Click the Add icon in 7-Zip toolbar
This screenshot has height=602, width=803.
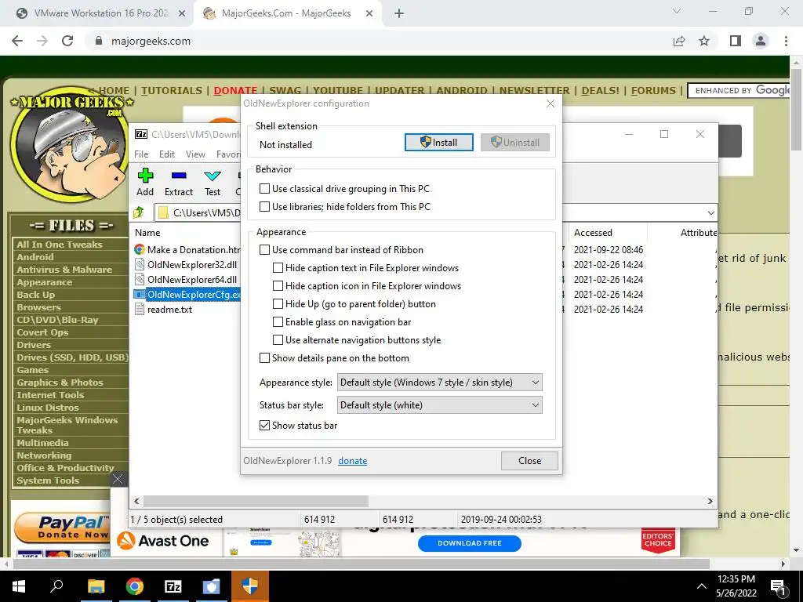[x=145, y=176]
